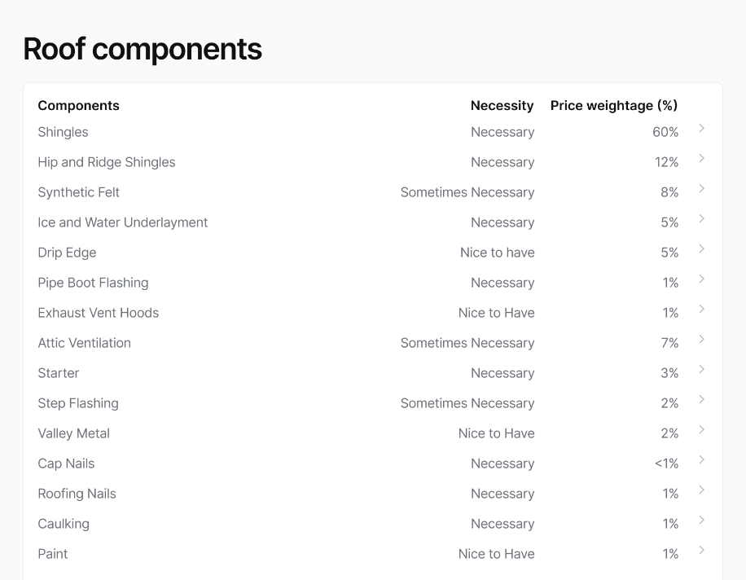
Task: Click the Necessity column header
Action: [502, 105]
